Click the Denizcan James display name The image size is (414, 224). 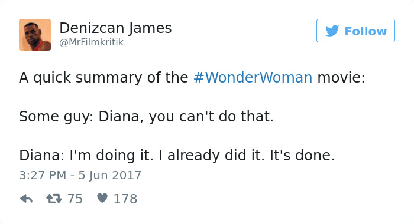pos(116,28)
